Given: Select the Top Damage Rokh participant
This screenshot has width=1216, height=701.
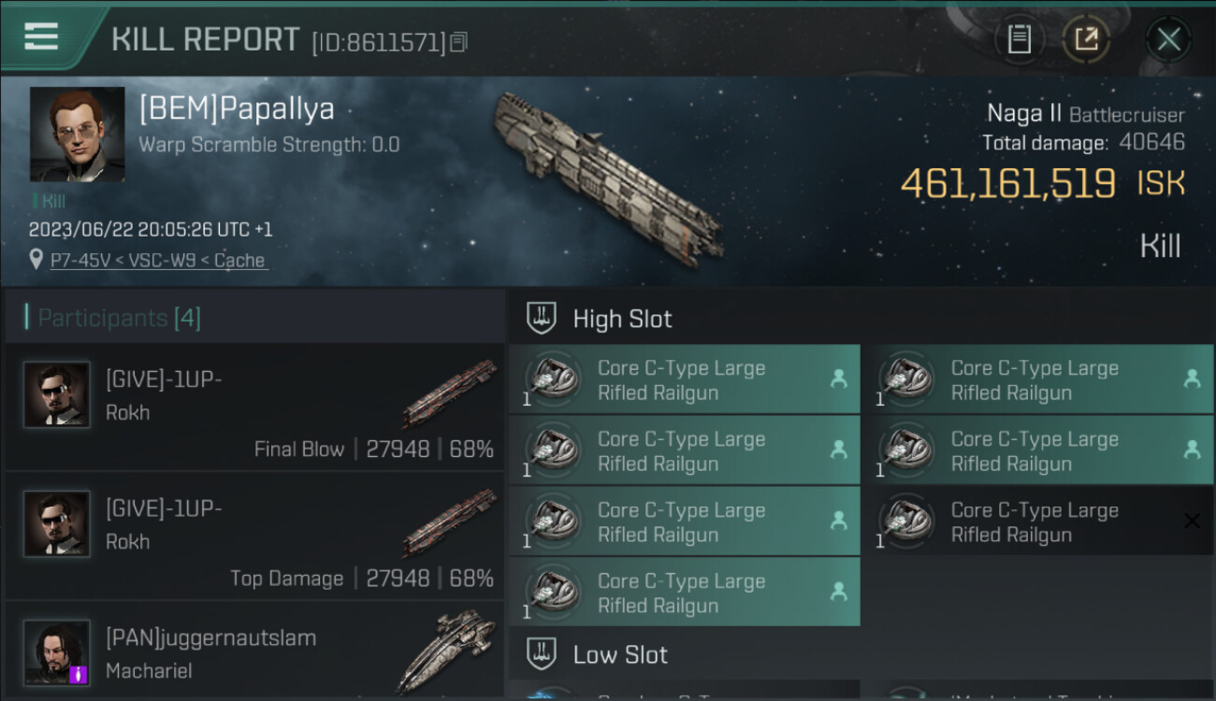Looking at the screenshot, I should tap(254, 536).
